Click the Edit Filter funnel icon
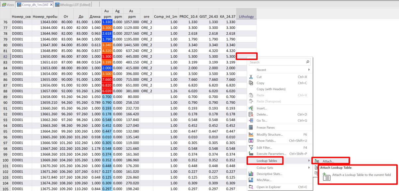 tap(251, 148)
